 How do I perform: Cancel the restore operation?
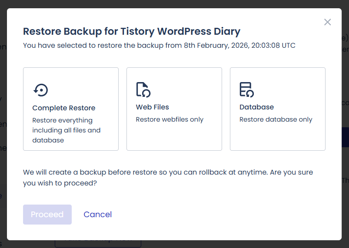pyautogui.click(x=98, y=215)
